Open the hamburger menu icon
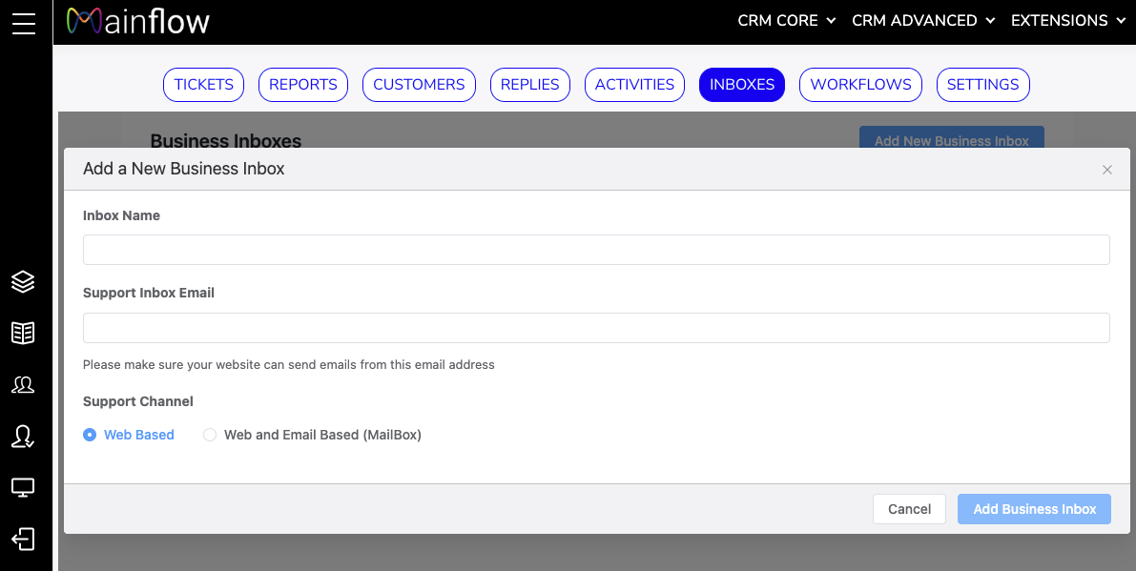Screen dimensions: 1136x571 [24, 22]
